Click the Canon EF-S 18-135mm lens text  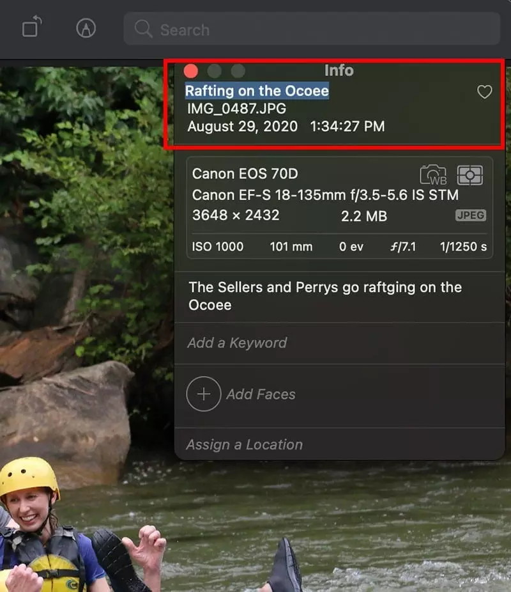tap(325, 195)
